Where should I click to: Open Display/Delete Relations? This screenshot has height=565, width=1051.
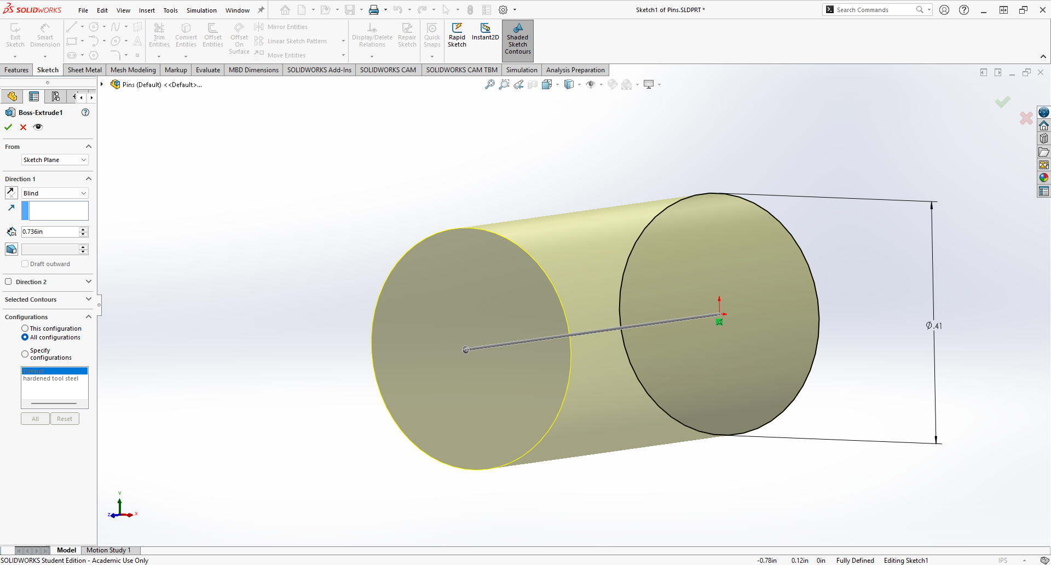[x=372, y=35]
